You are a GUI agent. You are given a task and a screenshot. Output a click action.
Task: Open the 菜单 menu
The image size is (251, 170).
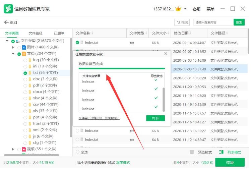210,9
